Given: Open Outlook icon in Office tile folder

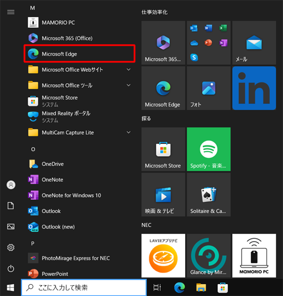Looking at the screenshot, I should (194, 28).
